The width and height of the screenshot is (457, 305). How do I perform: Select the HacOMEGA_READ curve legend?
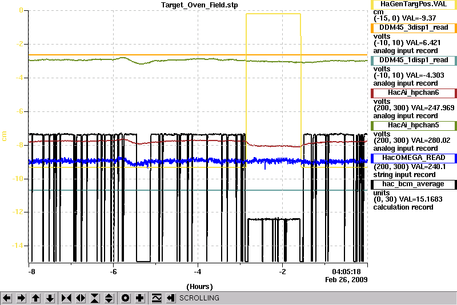[414, 158]
